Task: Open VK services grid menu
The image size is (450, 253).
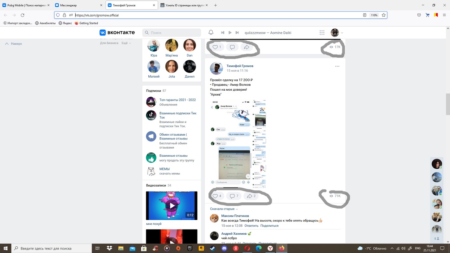Action: [x=322, y=33]
